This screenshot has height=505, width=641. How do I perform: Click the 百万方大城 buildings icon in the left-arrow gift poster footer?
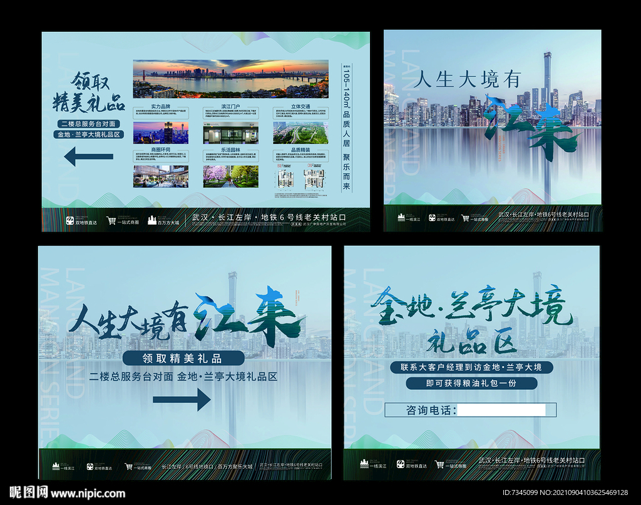point(152,220)
